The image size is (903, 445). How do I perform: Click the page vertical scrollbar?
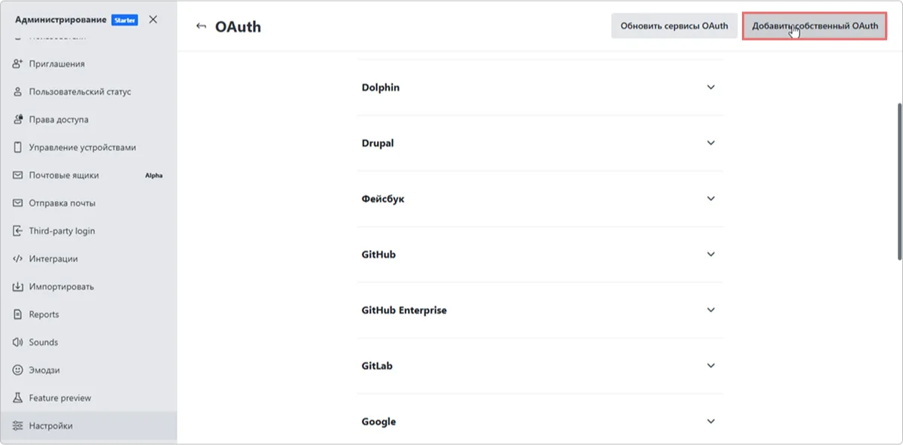[x=899, y=181]
